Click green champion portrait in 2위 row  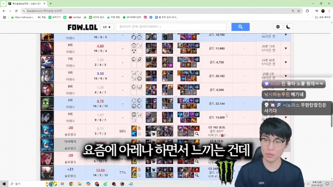coord(47,103)
